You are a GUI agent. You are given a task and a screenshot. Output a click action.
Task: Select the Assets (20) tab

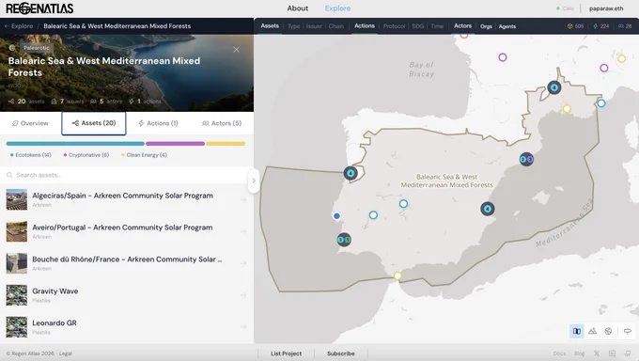point(94,123)
